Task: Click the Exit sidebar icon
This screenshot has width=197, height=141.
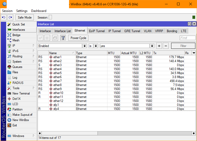Action: pos(9,125)
